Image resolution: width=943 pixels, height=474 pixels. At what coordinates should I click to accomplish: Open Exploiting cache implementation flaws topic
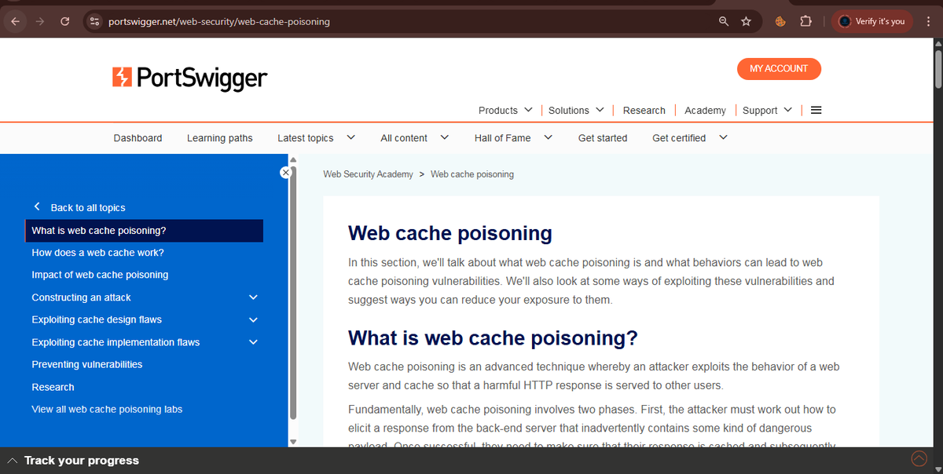(116, 342)
